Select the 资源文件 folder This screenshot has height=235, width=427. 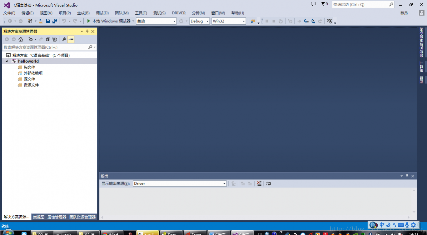pos(31,85)
